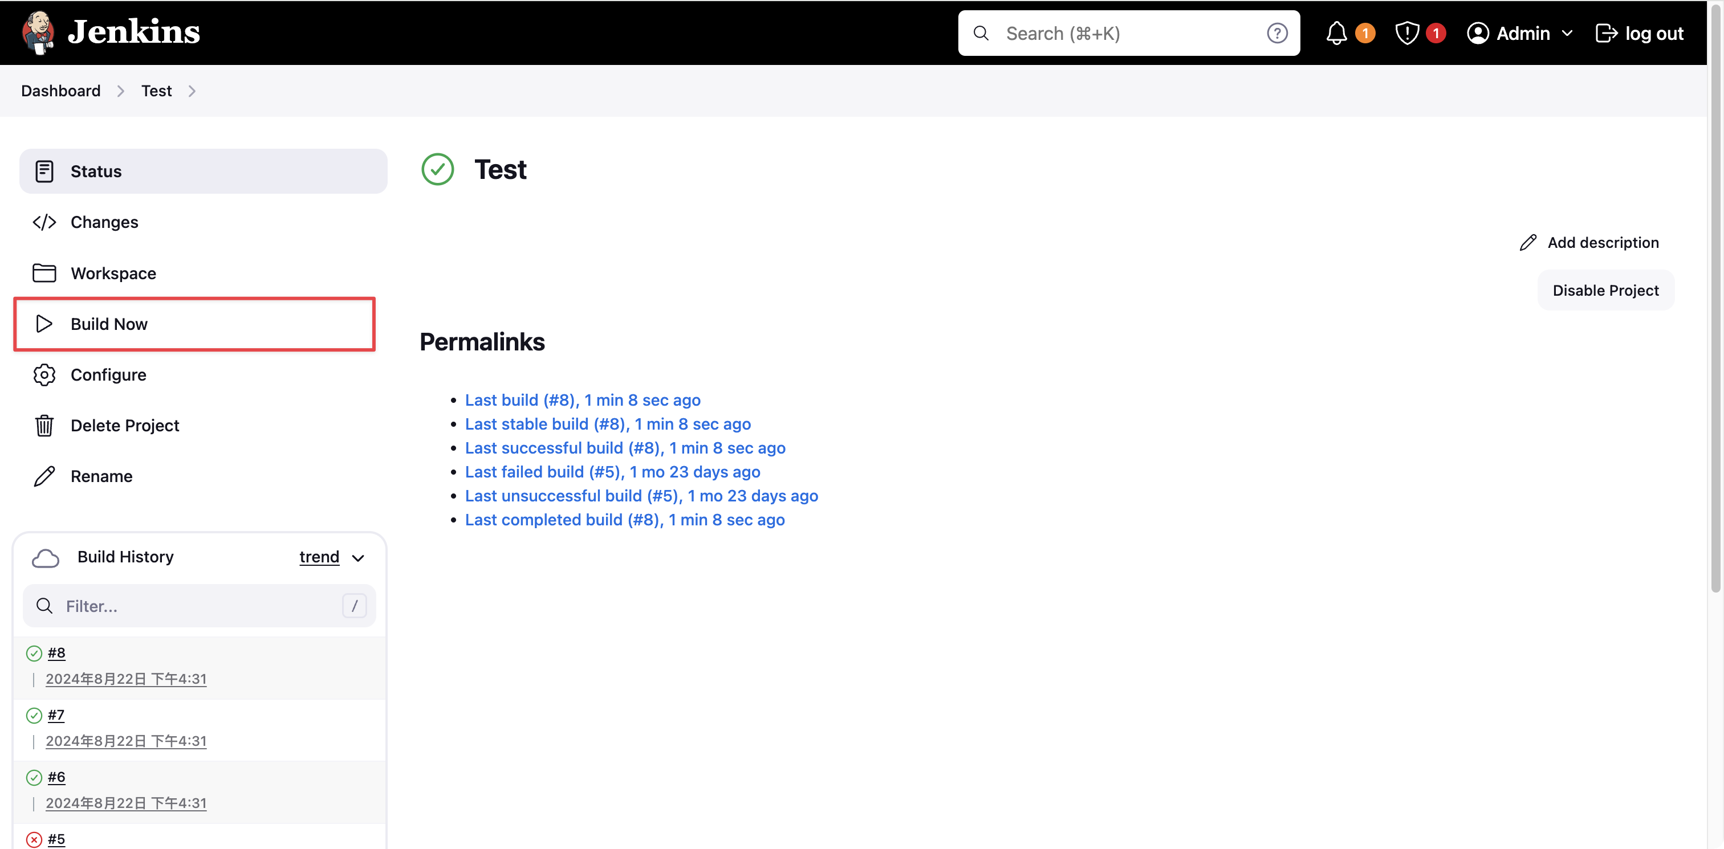Click build #8 in Build History list
The image size is (1724, 849).
coord(56,654)
